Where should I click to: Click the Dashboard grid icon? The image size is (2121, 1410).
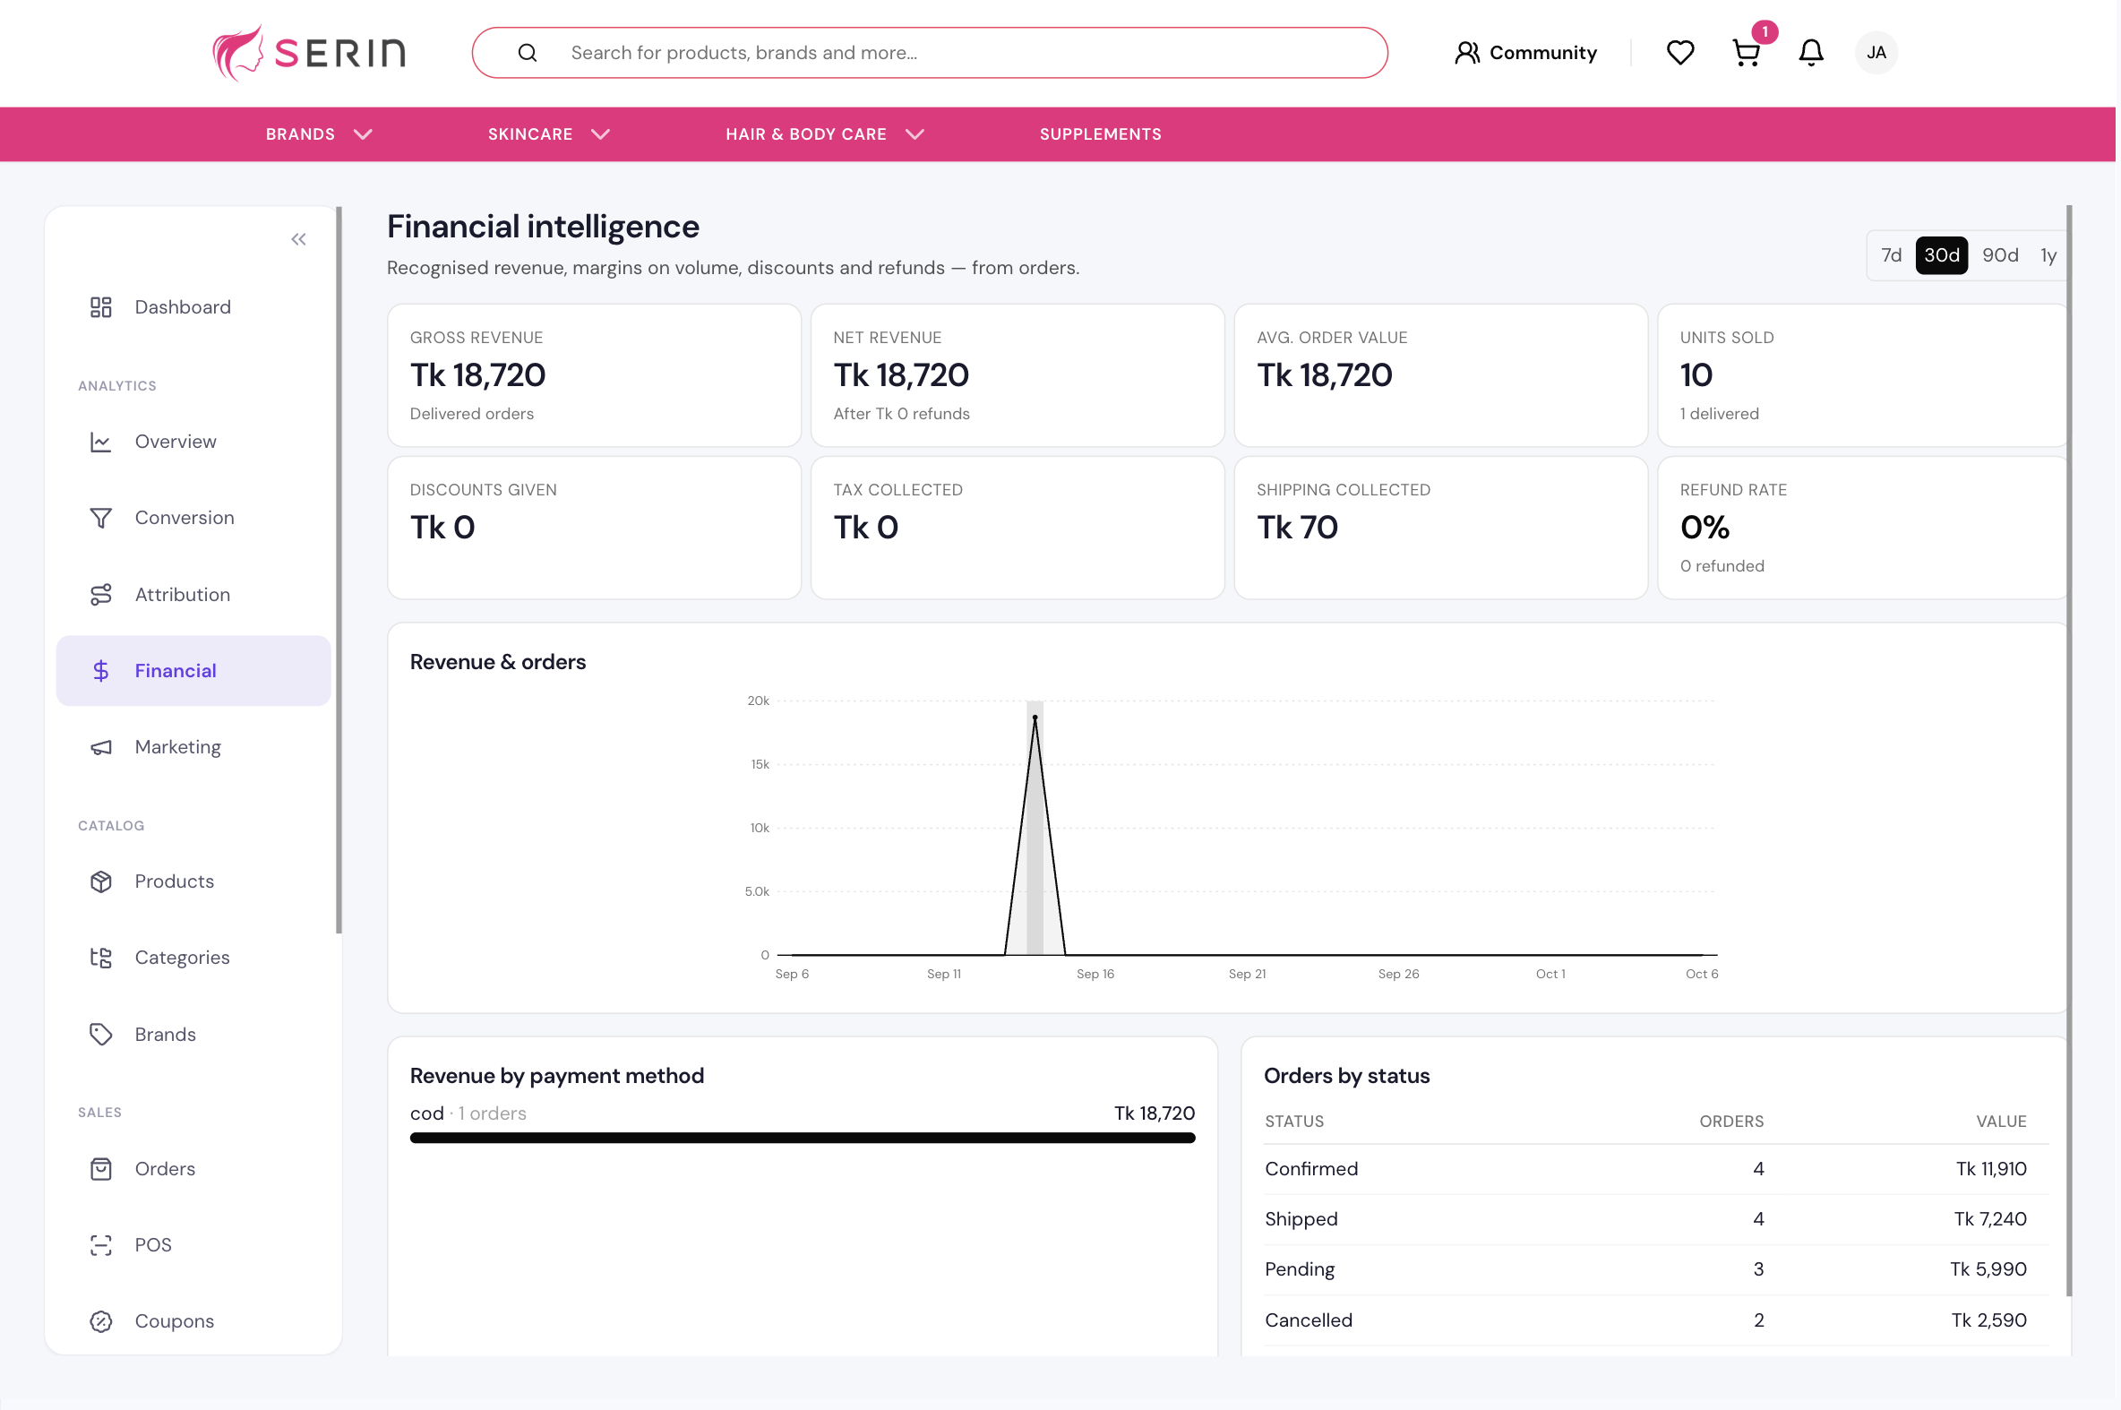(100, 307)
